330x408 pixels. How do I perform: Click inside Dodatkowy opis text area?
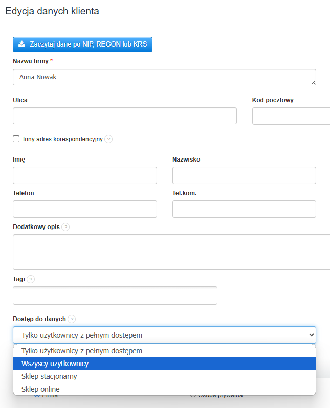pyautogui.click(x=171, y=252)
